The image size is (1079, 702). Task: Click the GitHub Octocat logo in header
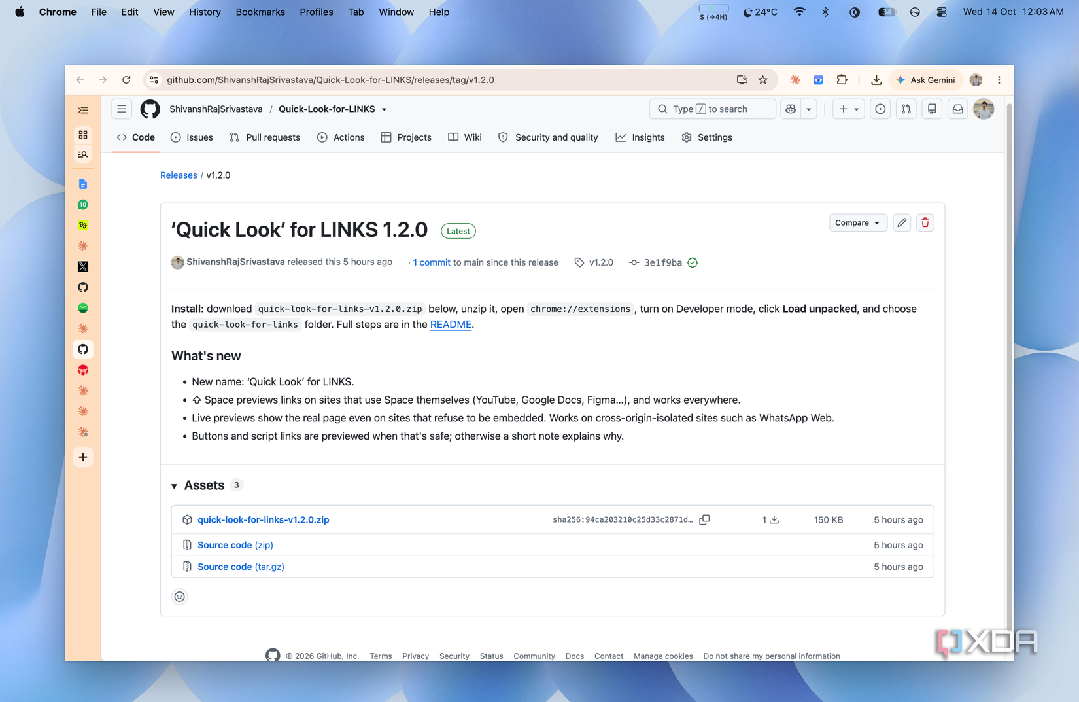point(150,109)
